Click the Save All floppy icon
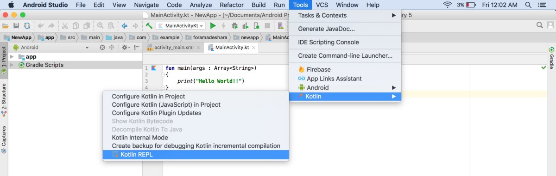Viewport: 556px width, 176px height. pos(16,25)
